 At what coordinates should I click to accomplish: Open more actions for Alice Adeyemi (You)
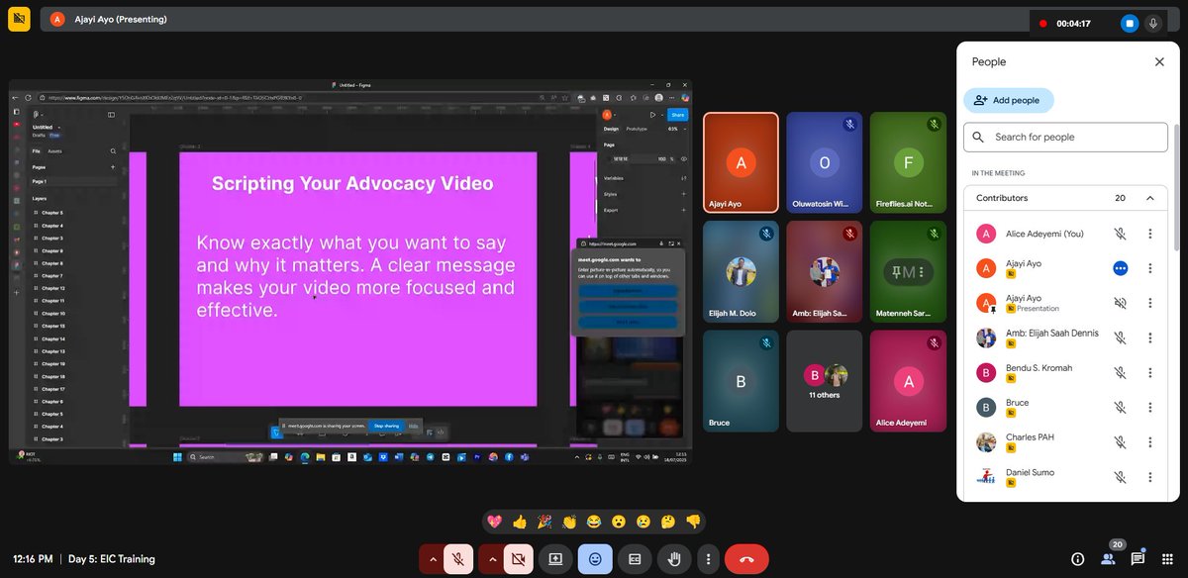pyautogui.click(x=1149, y=234)
